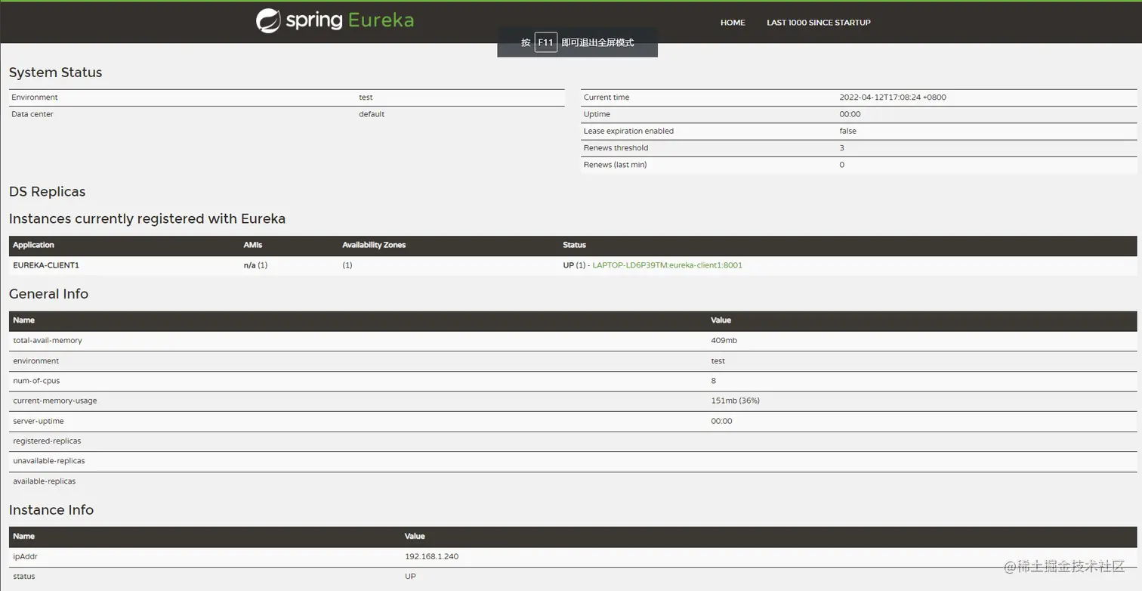The width and height of the screenshot is (1142, 591).
Task: Select the total-avail-memory row name
Action: click(x=48, y=341)
